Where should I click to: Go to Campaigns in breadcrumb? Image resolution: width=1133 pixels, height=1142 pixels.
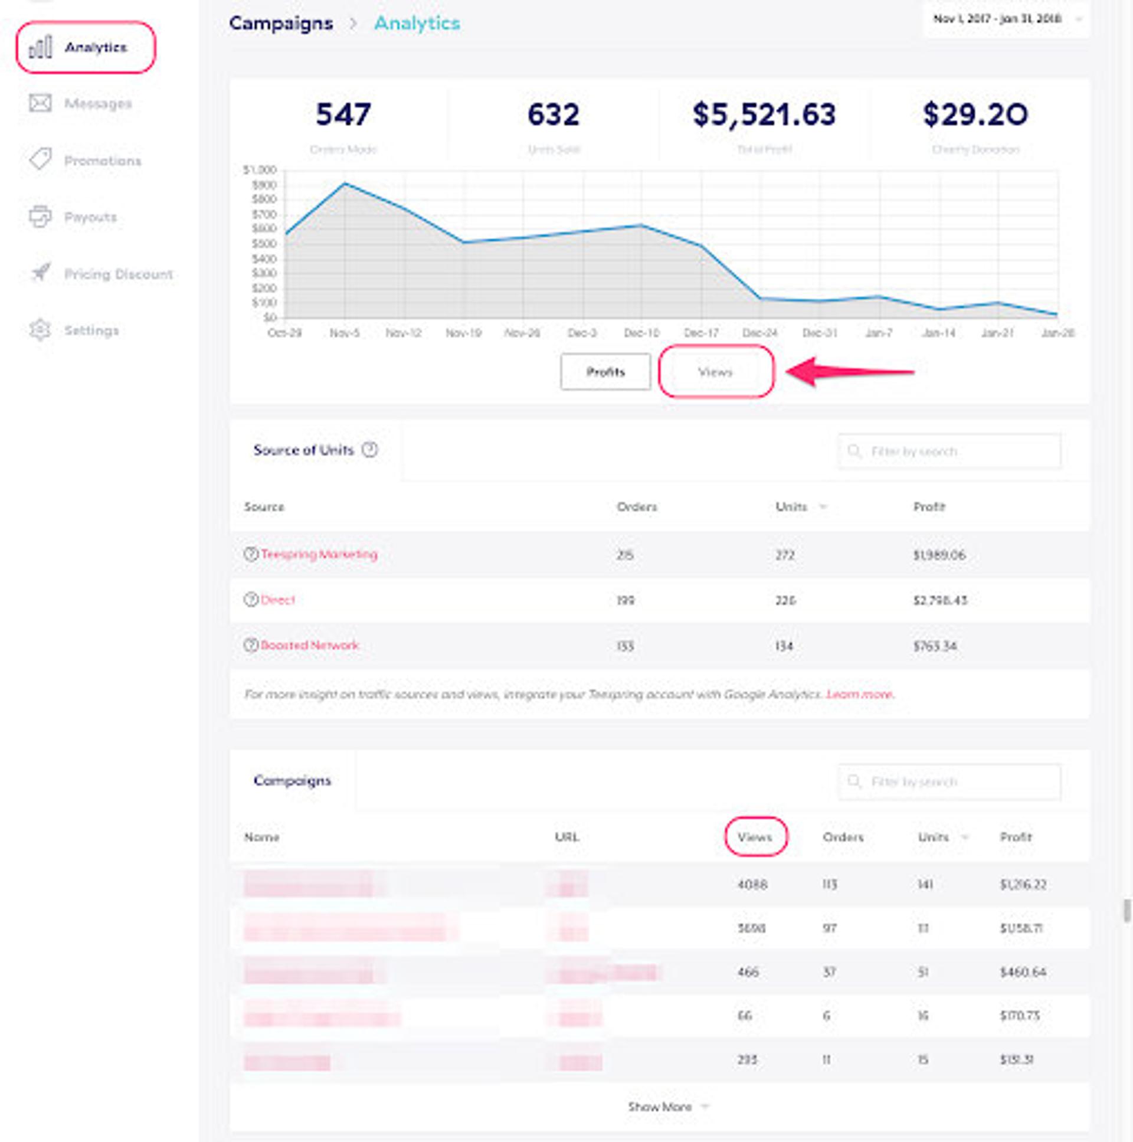(x=281, y=23)
